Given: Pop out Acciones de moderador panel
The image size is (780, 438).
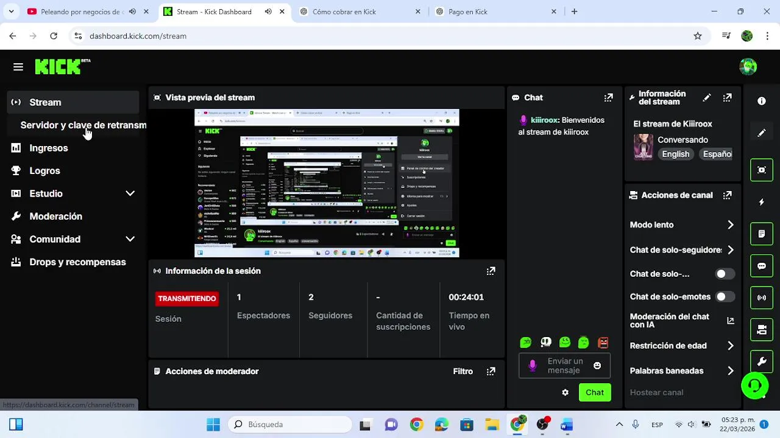Looking at the screenshot, I should [x=491, y=371].
